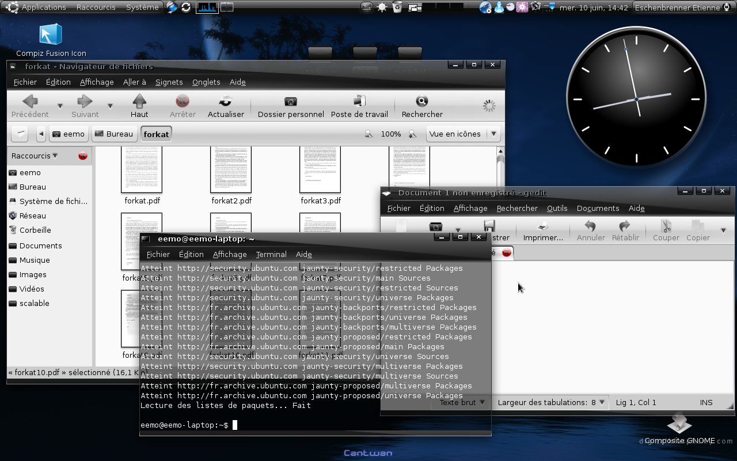Click the brightness sun icon in panel
Screen dimensions: 737x461
pos(382,7)
